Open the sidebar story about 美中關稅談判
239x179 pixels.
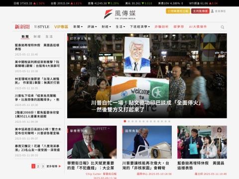(37, 64)
